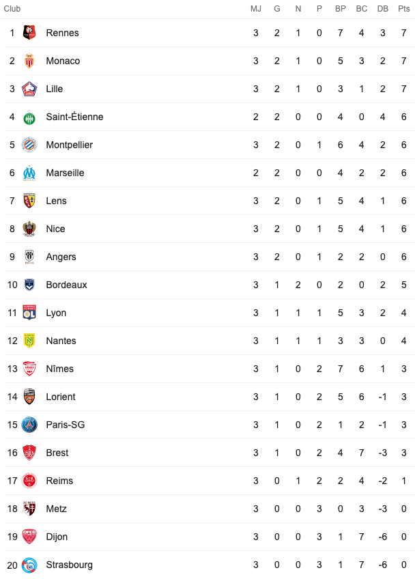415x579 pixels.
Task: Select the Lille club logo
Action: click(29, 89)
